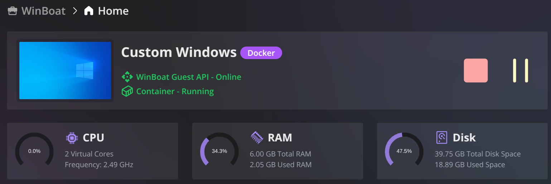Open the Windows desktop preview thumbnail
This screenshot has height=184, width=551.
tap(65, 71)
